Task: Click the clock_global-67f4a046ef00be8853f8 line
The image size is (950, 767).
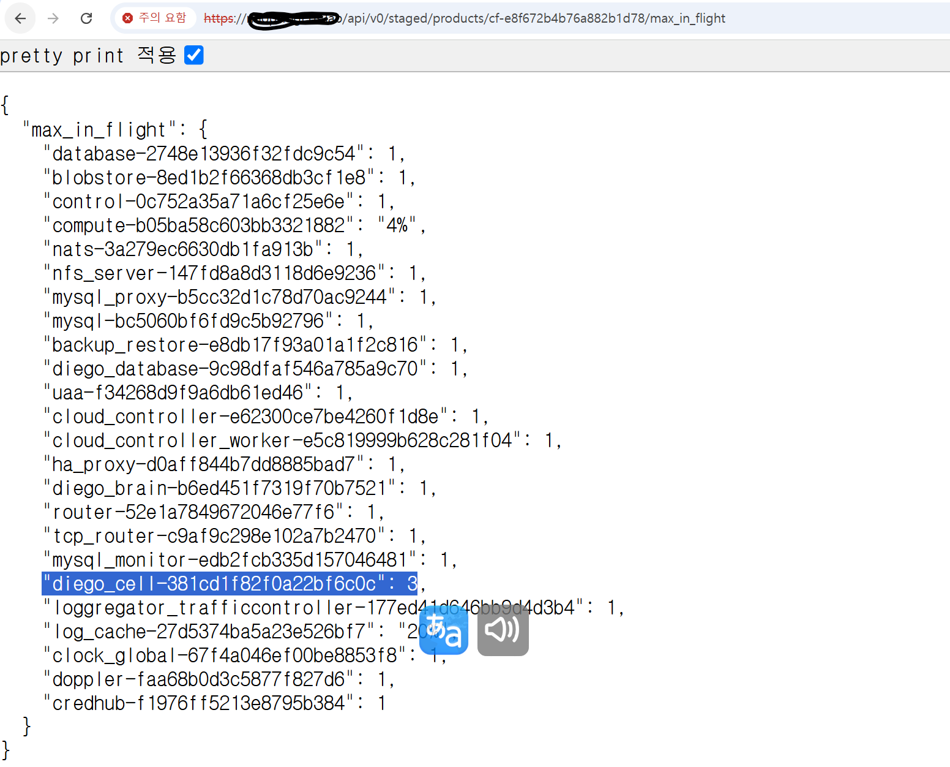Action: click(x=245, y=656)
